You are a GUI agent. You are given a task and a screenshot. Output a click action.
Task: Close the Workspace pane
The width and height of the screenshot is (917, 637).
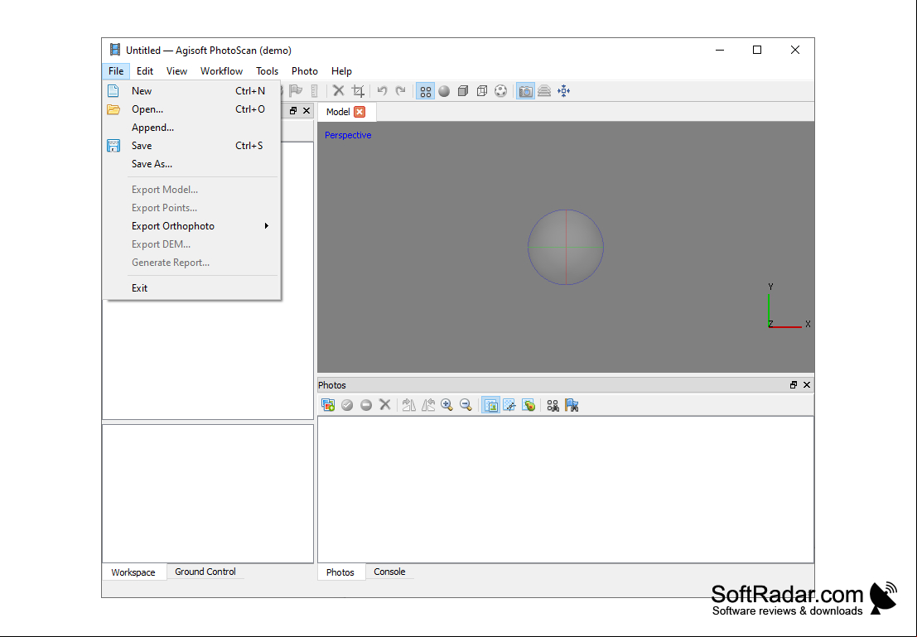306,110
